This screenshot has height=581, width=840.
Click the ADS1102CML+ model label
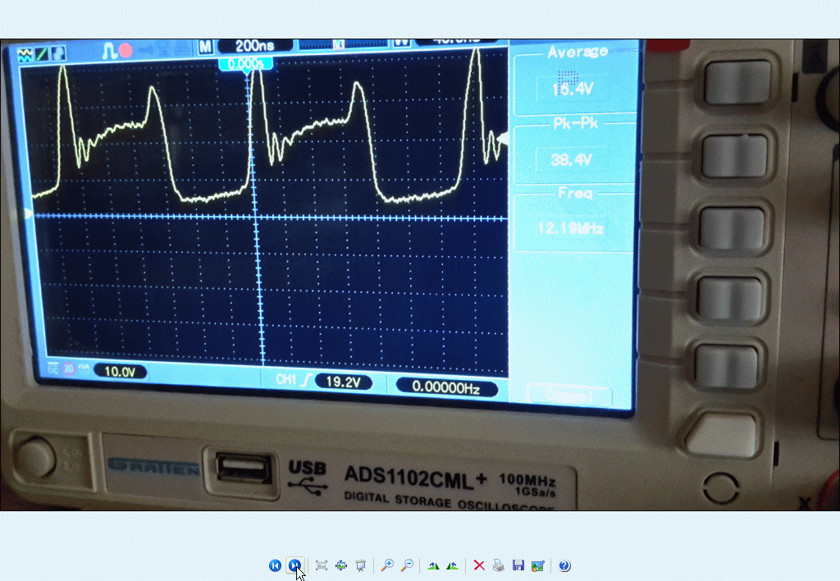[416, 475]
